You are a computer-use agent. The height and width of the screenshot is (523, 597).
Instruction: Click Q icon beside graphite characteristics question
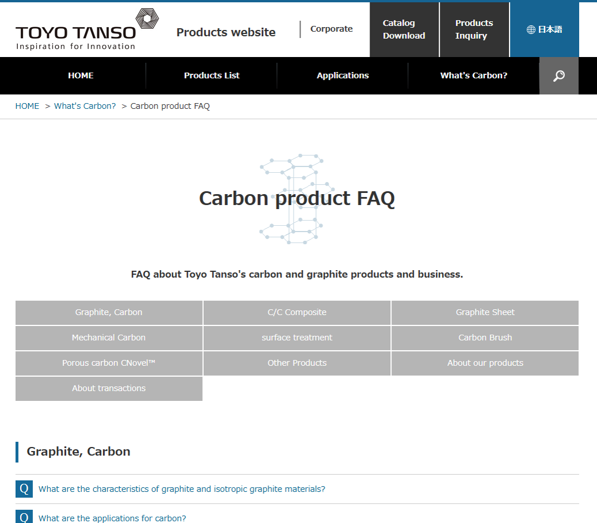coord(24,489)
